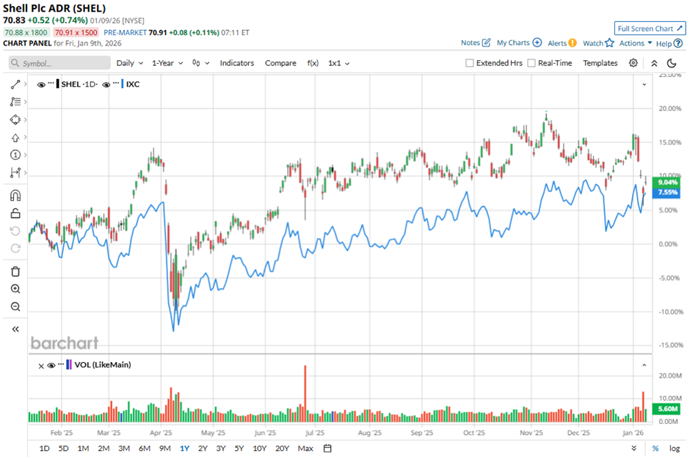Click the My Charts plus icon

(x=537, y=43)
